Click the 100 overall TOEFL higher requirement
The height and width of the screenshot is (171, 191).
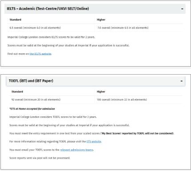click(122, 99)
